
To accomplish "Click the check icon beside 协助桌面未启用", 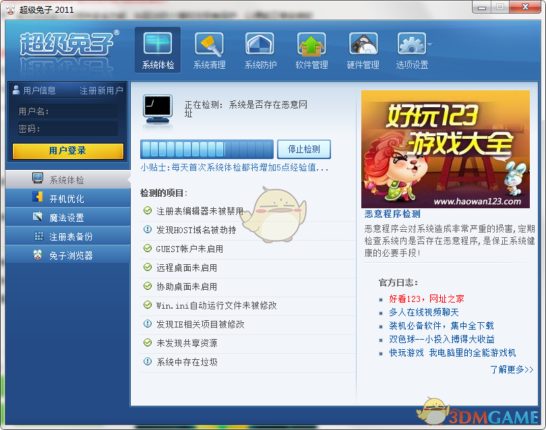I will point(148,286).
